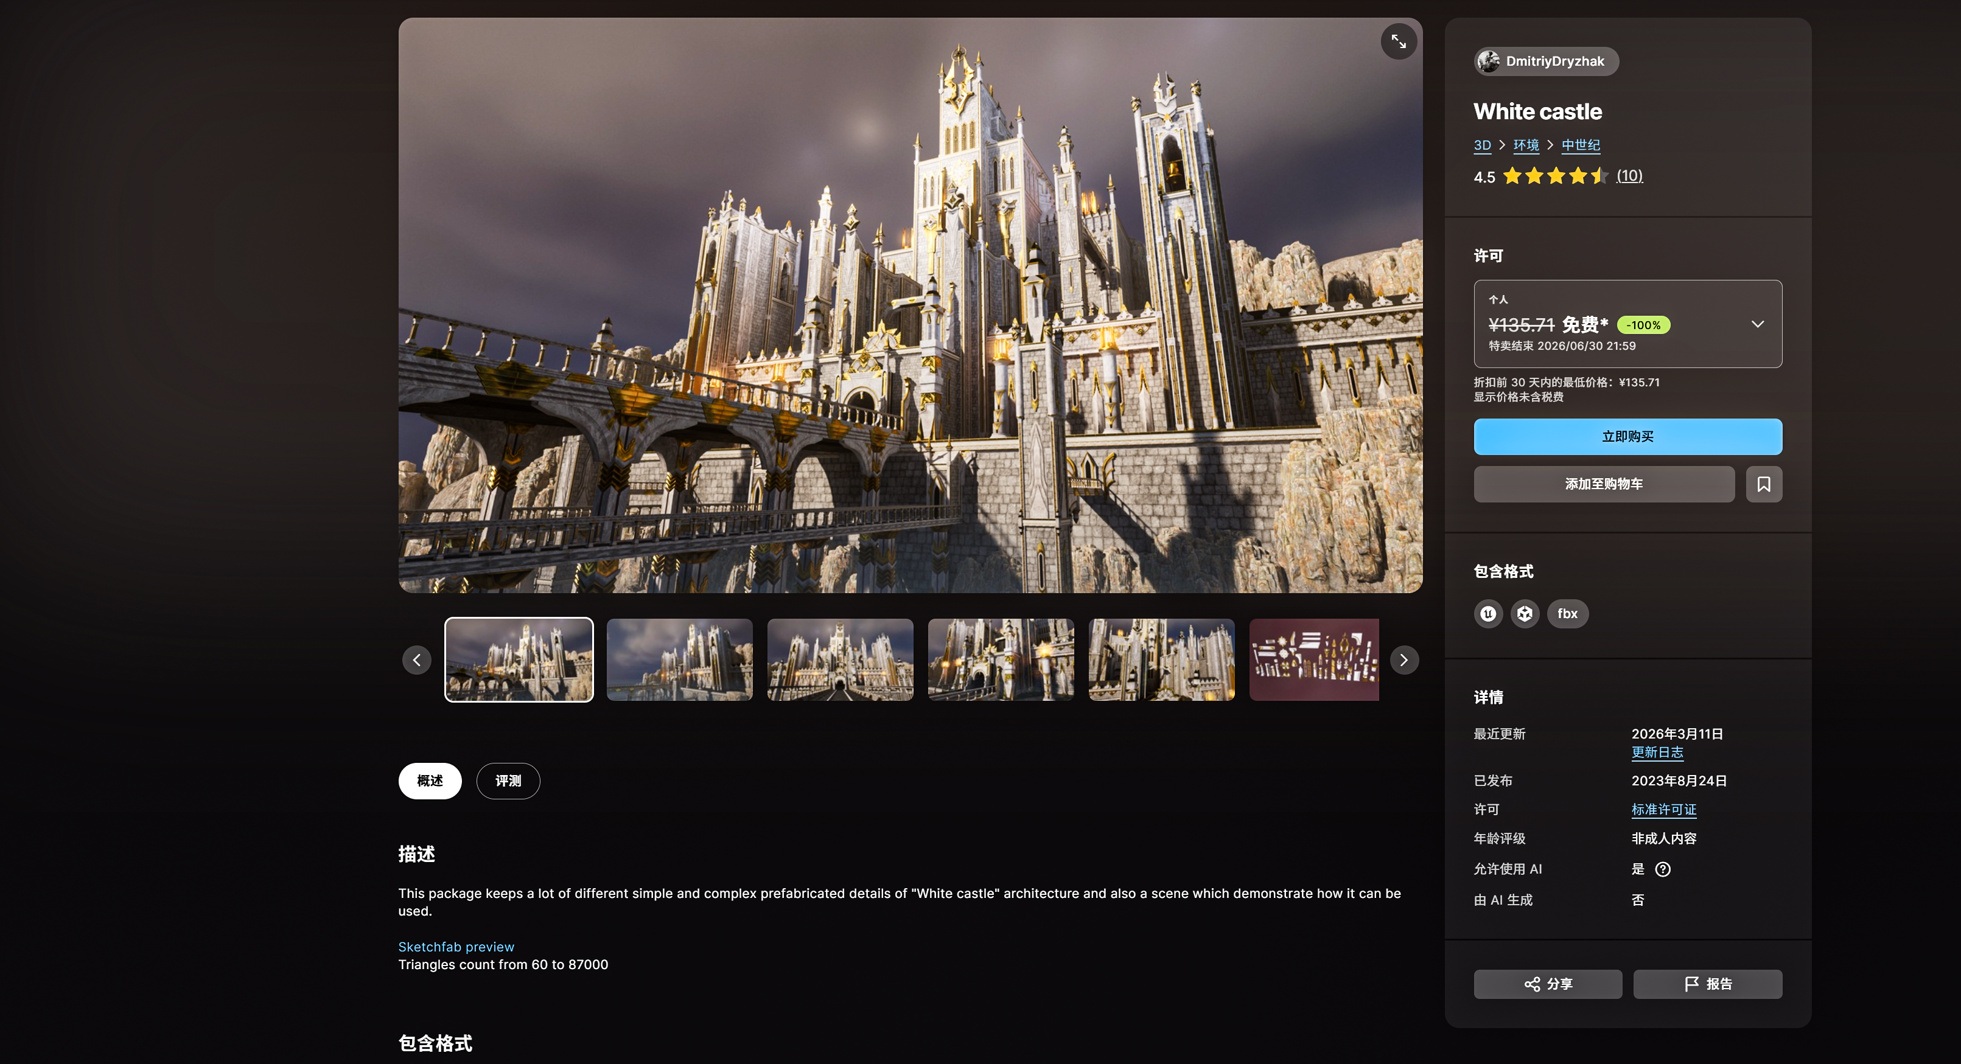Select the Unreal Engine format icon
Viewport: 1961px width, 1064px height.
click(1487, 613)
